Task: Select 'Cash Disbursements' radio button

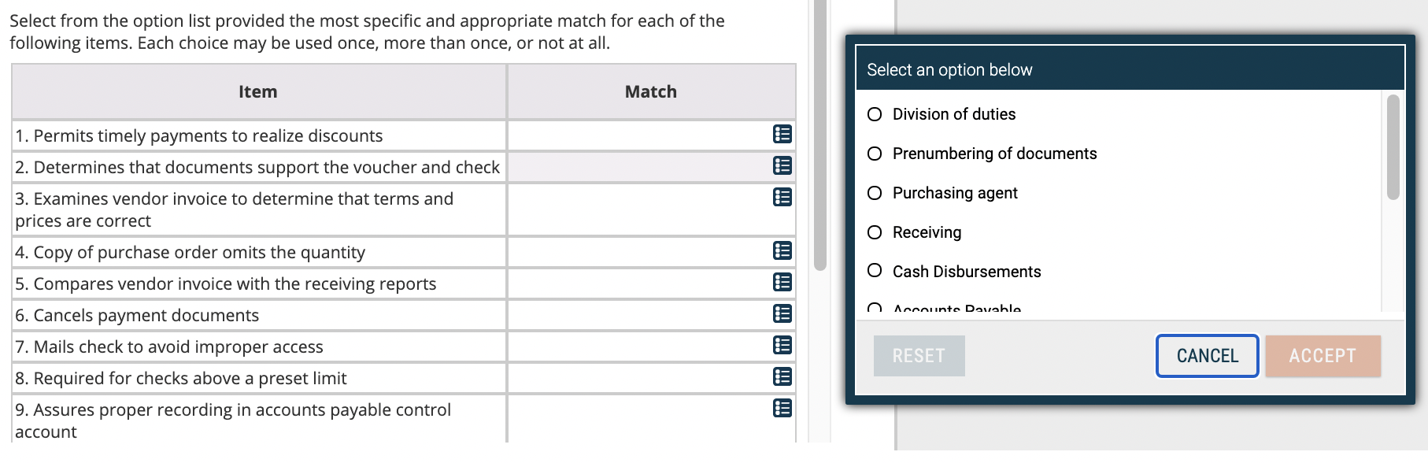Action: [875, 270]
